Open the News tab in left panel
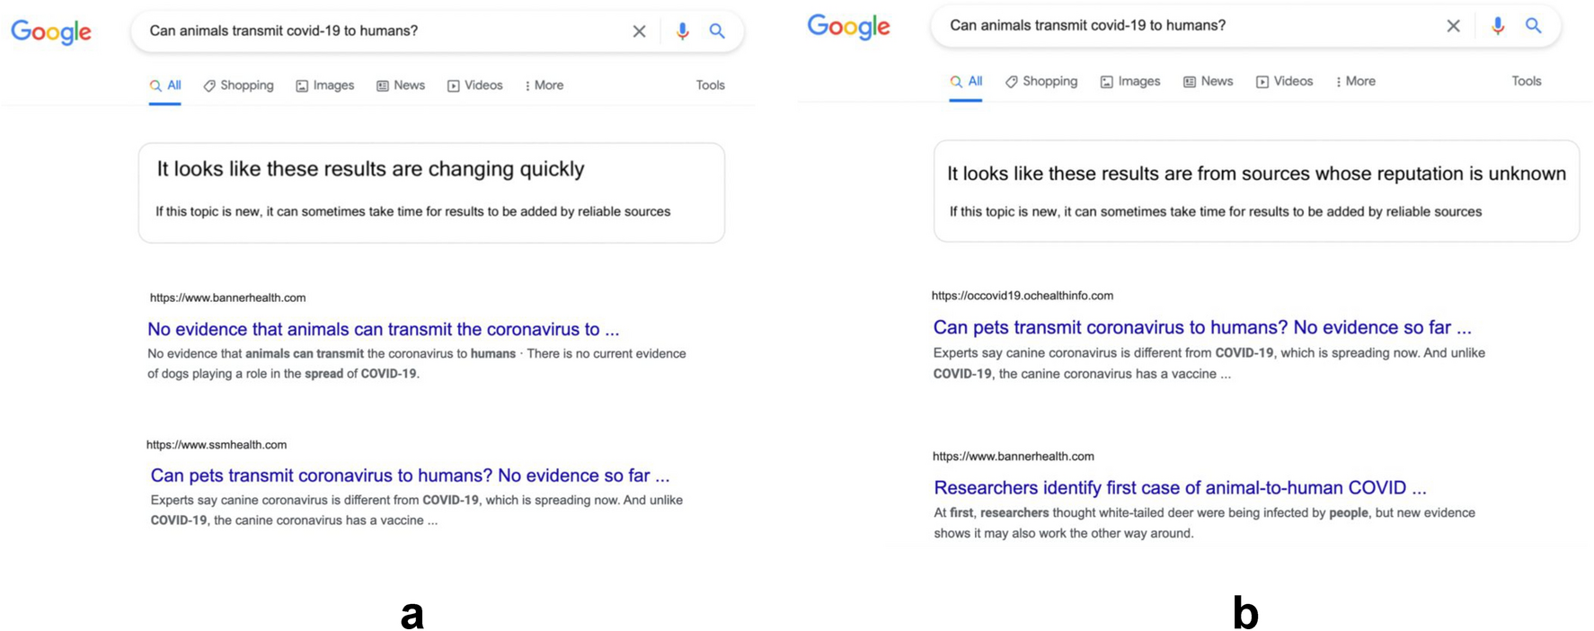Image resolution: width=1594 pixels, height=631 pixels. [401, 85]
